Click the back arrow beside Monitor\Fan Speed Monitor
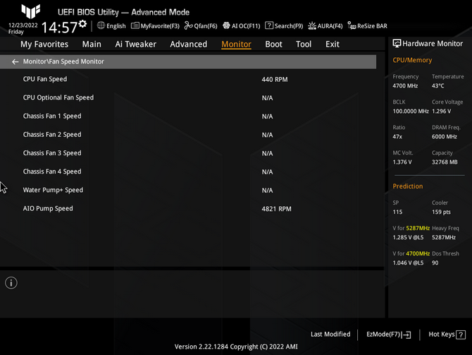472x355 pixels. 15,62
